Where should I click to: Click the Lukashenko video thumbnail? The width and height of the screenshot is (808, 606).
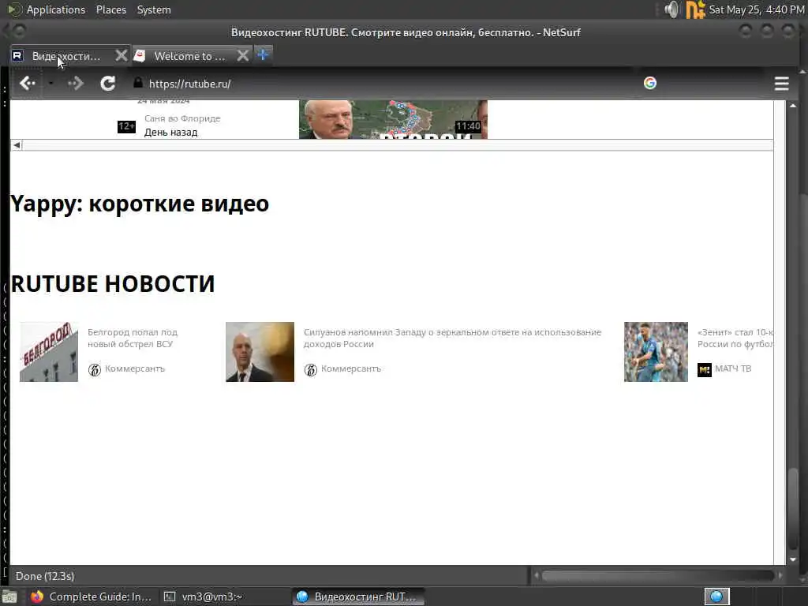click(x=393, y=119)
